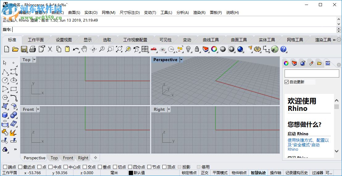Toggle 锁定格点 in status bar

pyautogui.click(x=189, y=173)
